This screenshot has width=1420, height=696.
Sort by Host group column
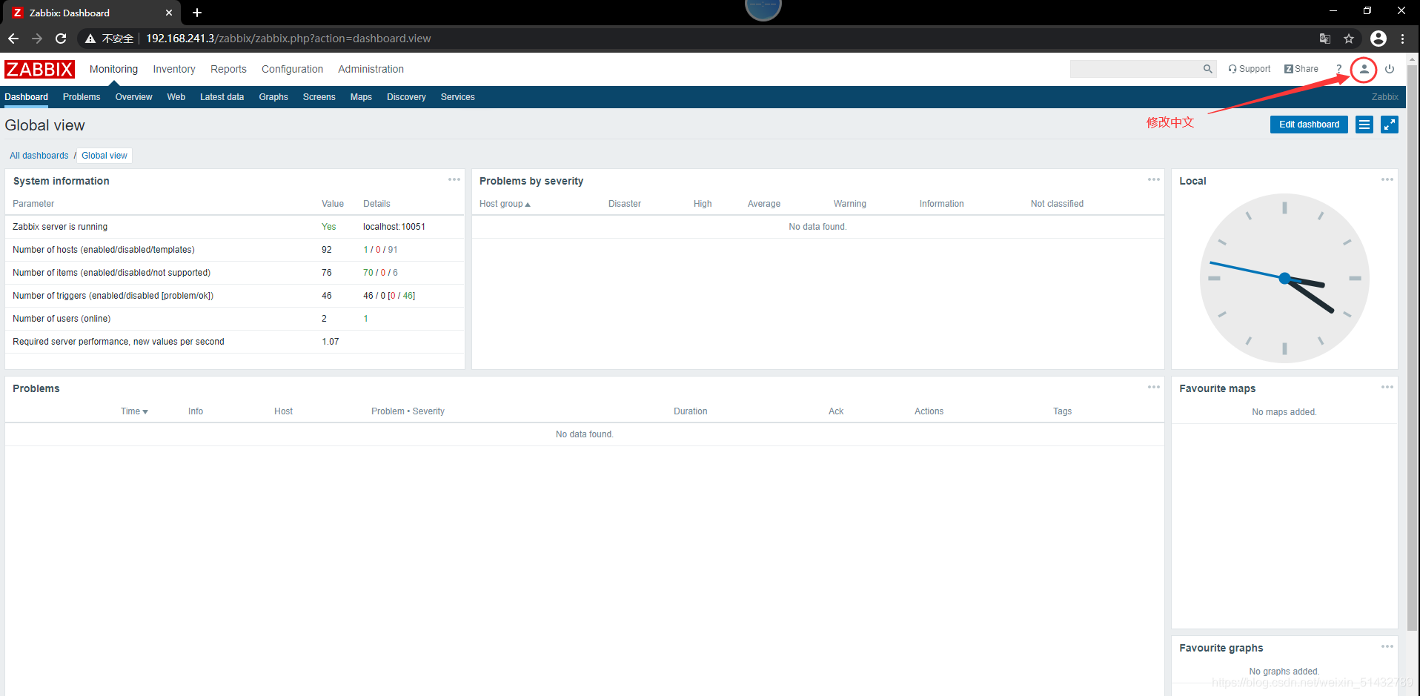(x=505, y=204)
